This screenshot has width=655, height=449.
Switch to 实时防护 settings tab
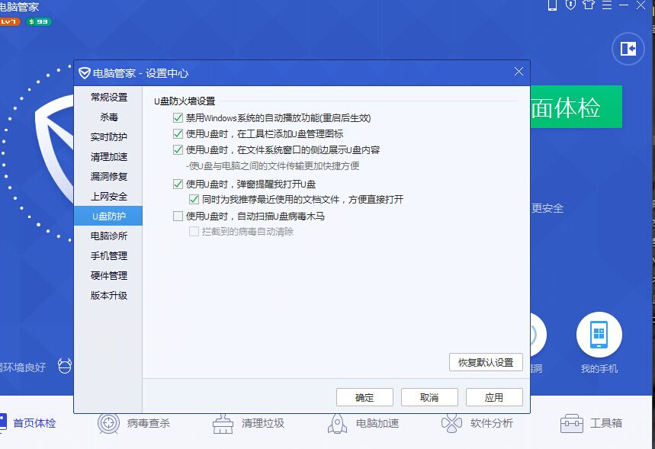pos(108,137)
